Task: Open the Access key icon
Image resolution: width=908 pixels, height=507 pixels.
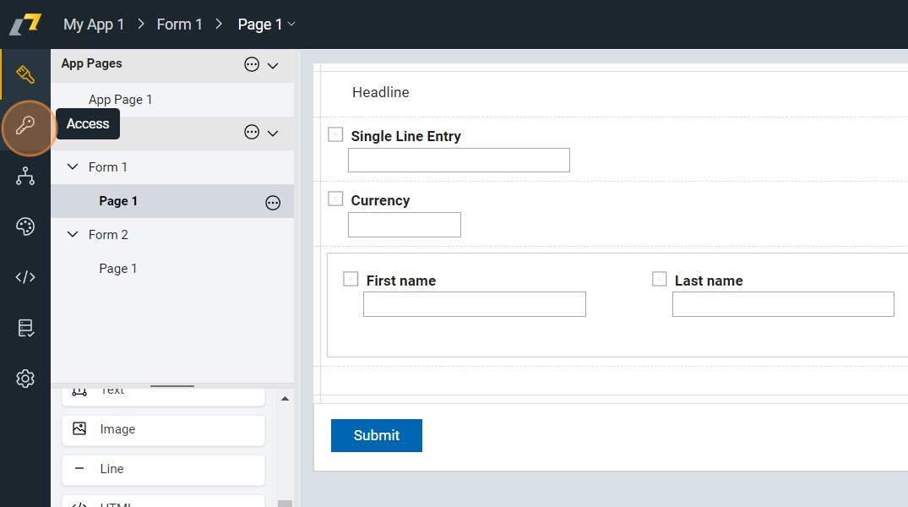Action: (x=25, y=126)
